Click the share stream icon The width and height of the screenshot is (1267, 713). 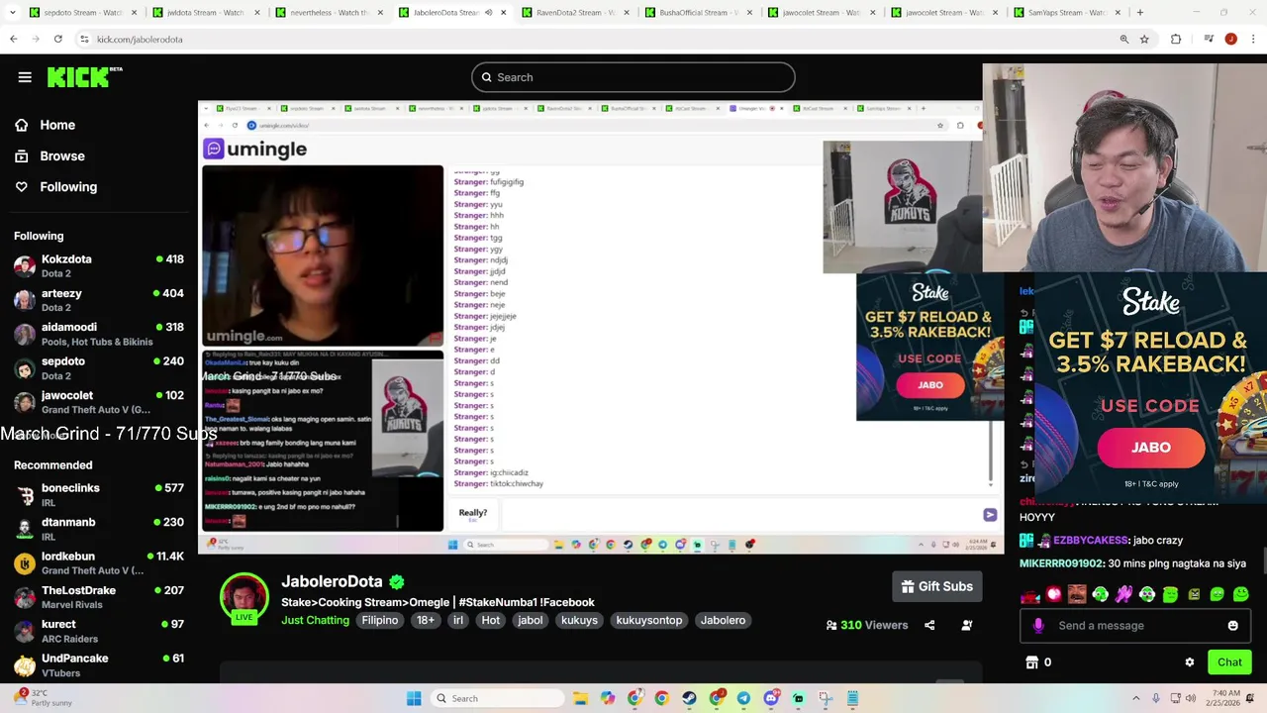pyautogui.click(x=929, y=625)
